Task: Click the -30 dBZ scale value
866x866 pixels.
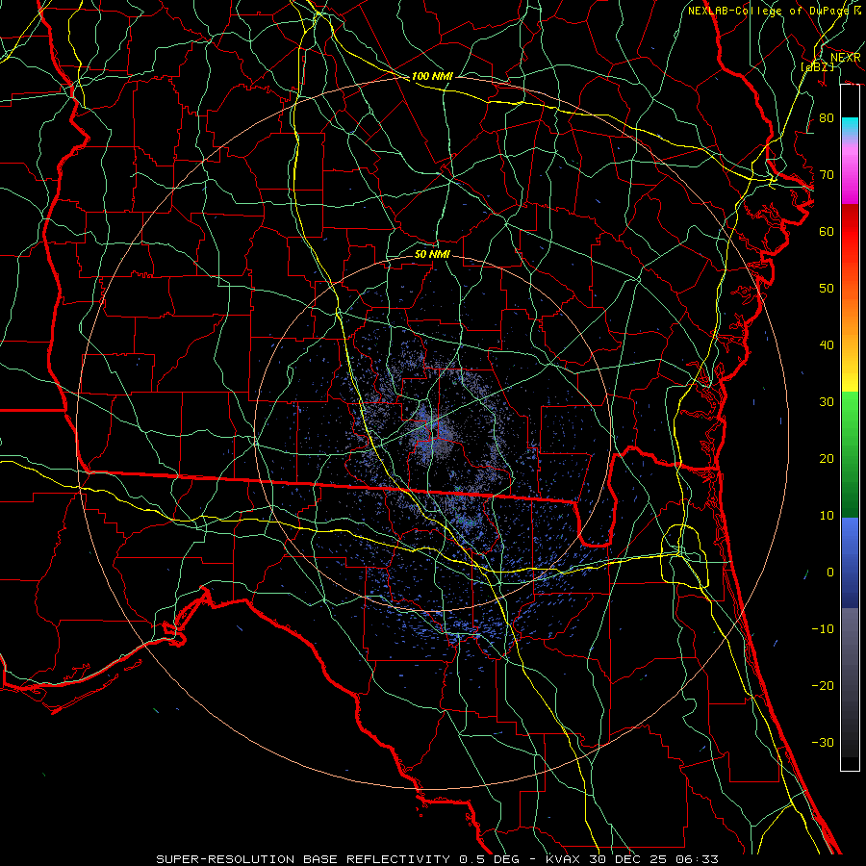Action: point(823,743)
